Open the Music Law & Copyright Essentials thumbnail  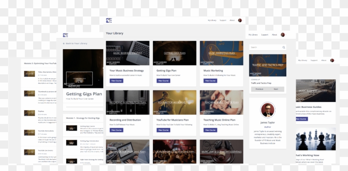[x=222, y=152]
